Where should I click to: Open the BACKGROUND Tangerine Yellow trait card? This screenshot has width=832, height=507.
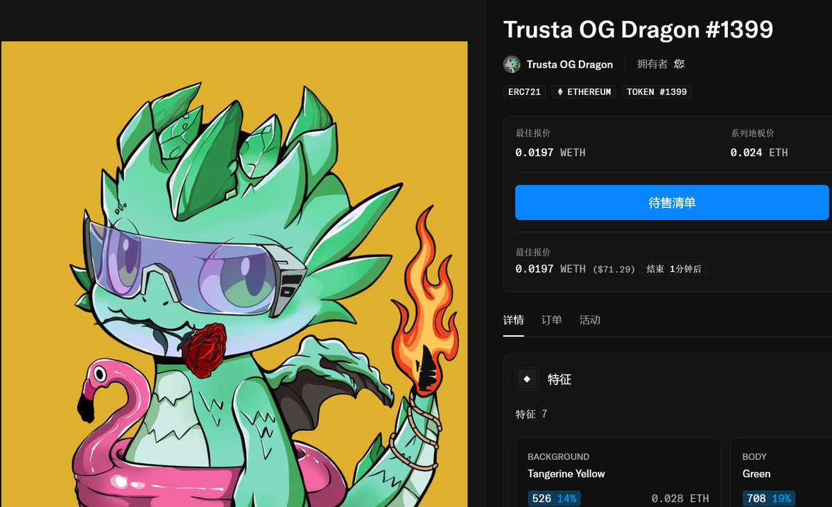(x=618, y=472)
